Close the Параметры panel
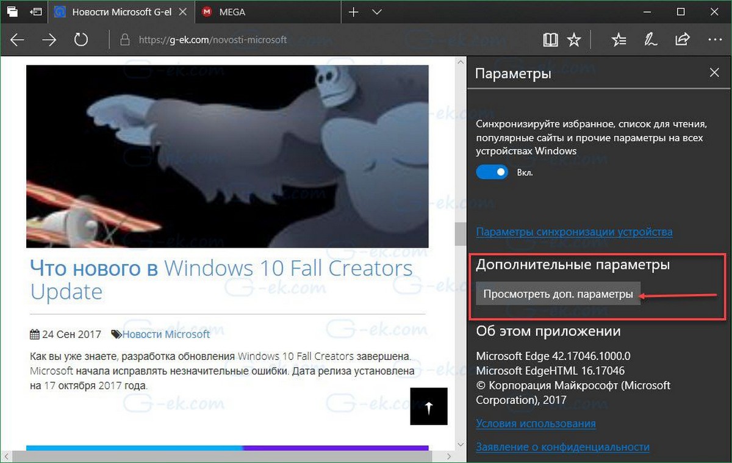732x463 pixels. click(x=715, y=73)
